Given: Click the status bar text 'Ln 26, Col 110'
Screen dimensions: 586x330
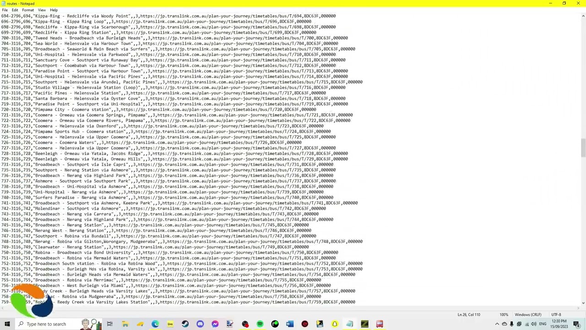Looking at the screenshot, I should click(469, 315).
